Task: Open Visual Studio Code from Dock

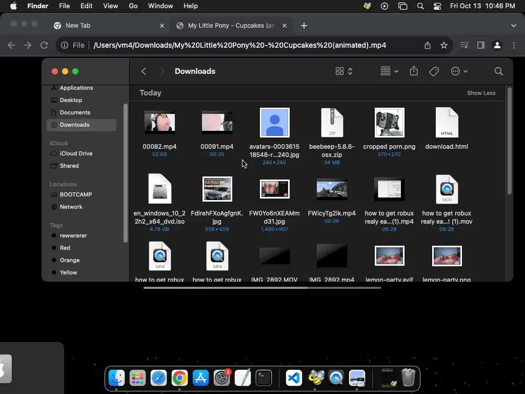Action: (x=294, y=378)
